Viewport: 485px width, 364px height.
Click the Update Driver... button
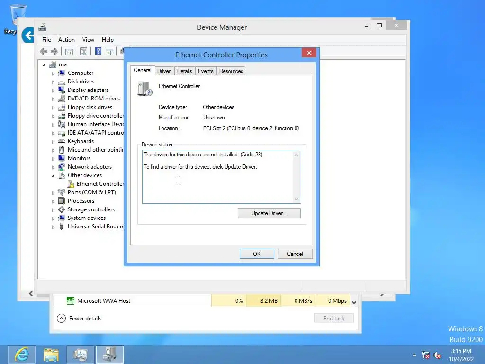269,213
